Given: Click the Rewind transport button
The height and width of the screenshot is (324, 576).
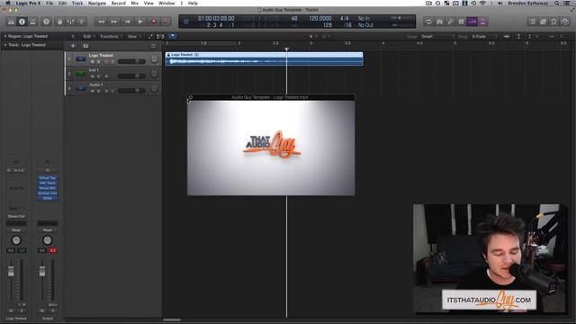Looking at the screenshot, I should [101, 22].
